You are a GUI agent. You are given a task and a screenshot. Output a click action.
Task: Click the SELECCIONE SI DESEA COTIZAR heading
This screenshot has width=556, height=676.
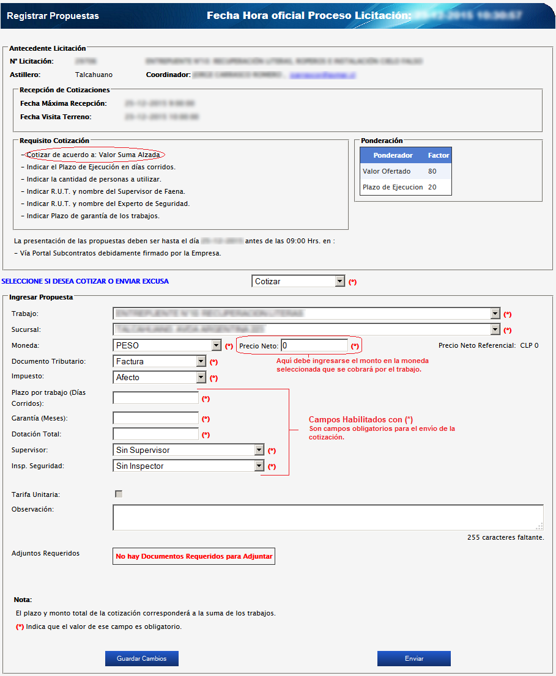[x=85, y=281]
